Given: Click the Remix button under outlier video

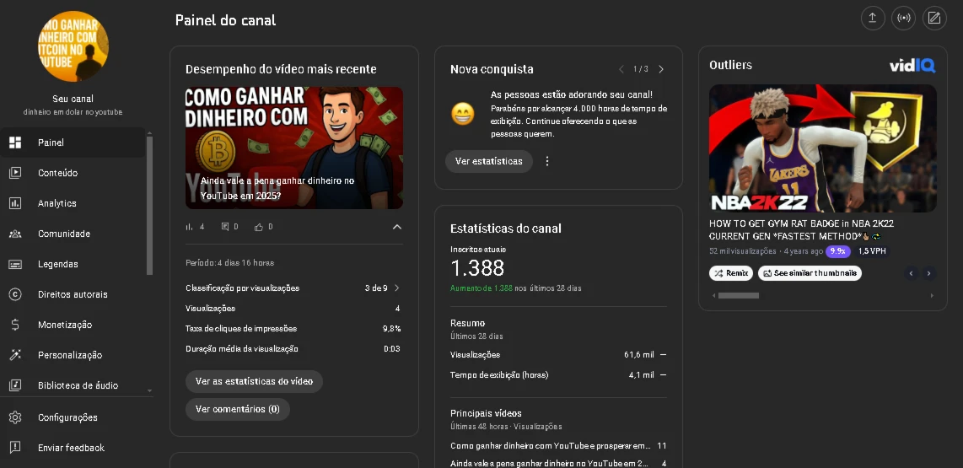Looking at the screenshot, I should (731, 273).
